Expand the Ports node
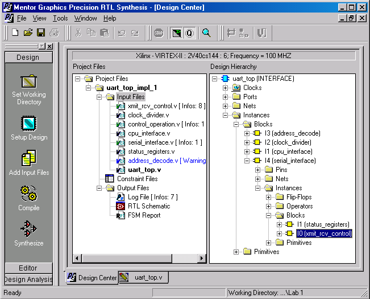 click(225, 97)
